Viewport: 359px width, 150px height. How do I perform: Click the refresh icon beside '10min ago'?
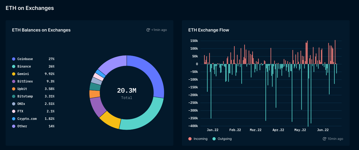click(x=324, y=139)
